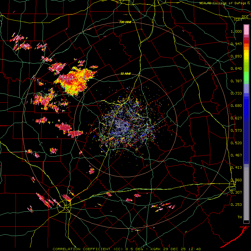Pick the bright red band of the color scale
The height and width of the screenshot is (251, 251).
[246, 42]
